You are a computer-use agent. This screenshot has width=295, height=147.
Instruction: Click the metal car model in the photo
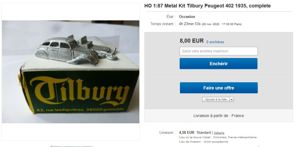point(67,50)
